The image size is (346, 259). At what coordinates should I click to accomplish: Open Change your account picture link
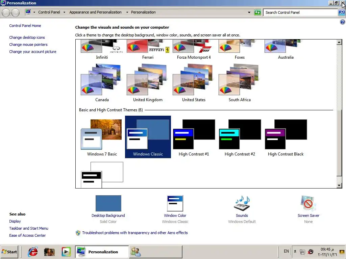(33, 52)
